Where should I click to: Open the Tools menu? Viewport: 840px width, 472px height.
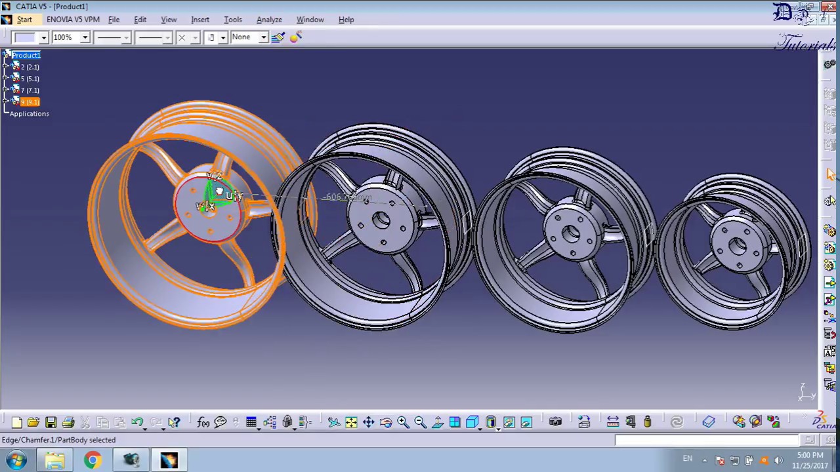(233, 20)
